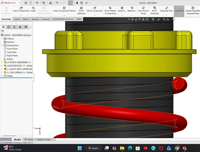The image size is (200, 152).
Task: Expand the SHAFT WITH UPPER MC component
Action: pyautogui.click(x=2, y=69)
